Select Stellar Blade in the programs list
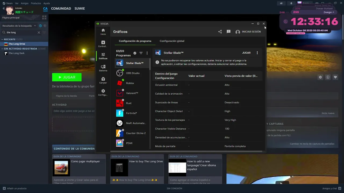Screen dimensions: 344x193 tap(132, 63)
